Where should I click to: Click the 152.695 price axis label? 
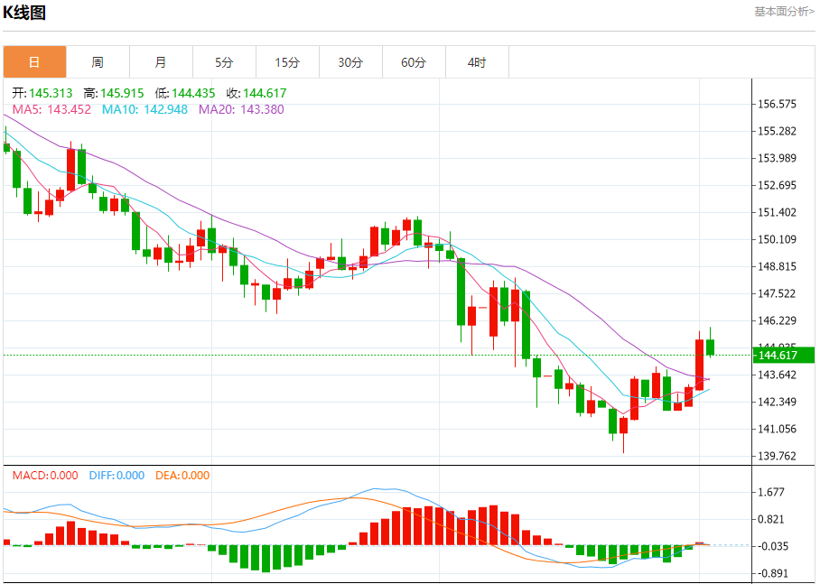coord(778,185)
